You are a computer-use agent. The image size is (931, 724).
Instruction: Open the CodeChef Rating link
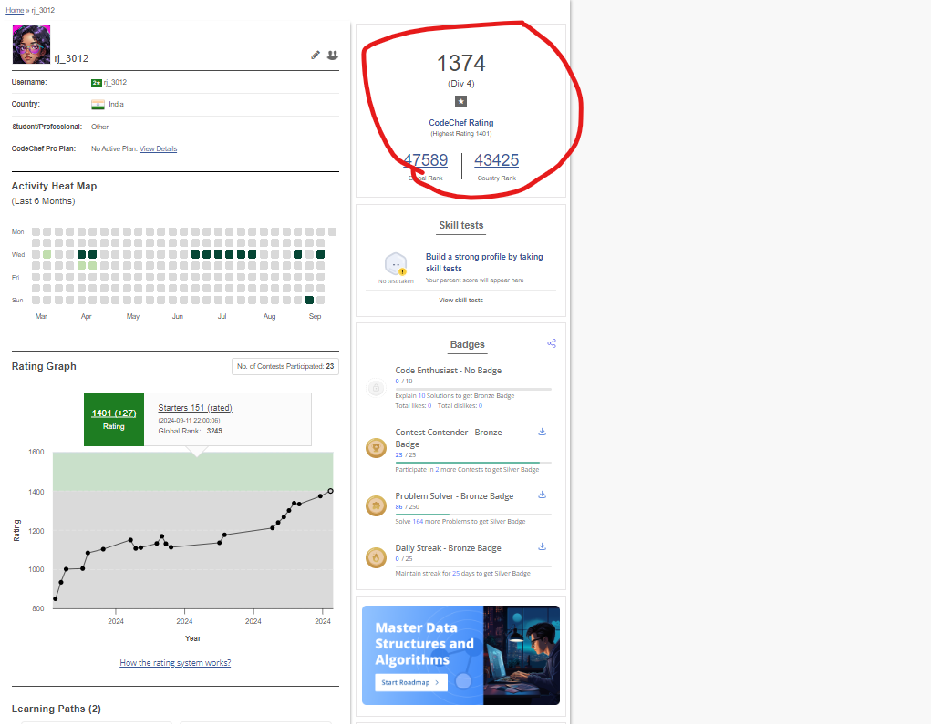coord(461,123)
